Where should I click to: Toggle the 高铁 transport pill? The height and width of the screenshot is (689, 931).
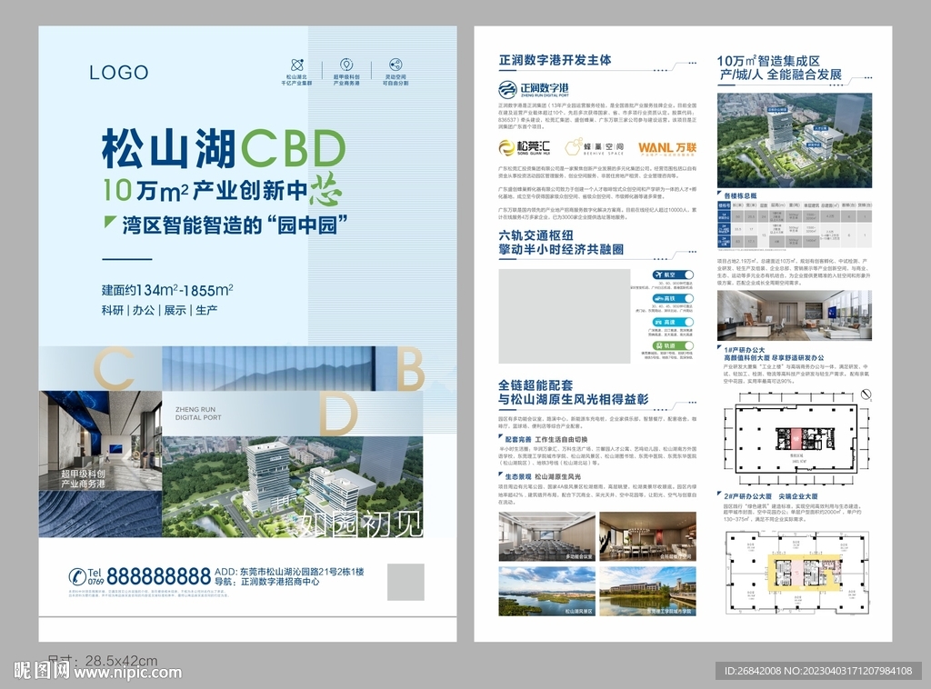click(x=673, y=298)
